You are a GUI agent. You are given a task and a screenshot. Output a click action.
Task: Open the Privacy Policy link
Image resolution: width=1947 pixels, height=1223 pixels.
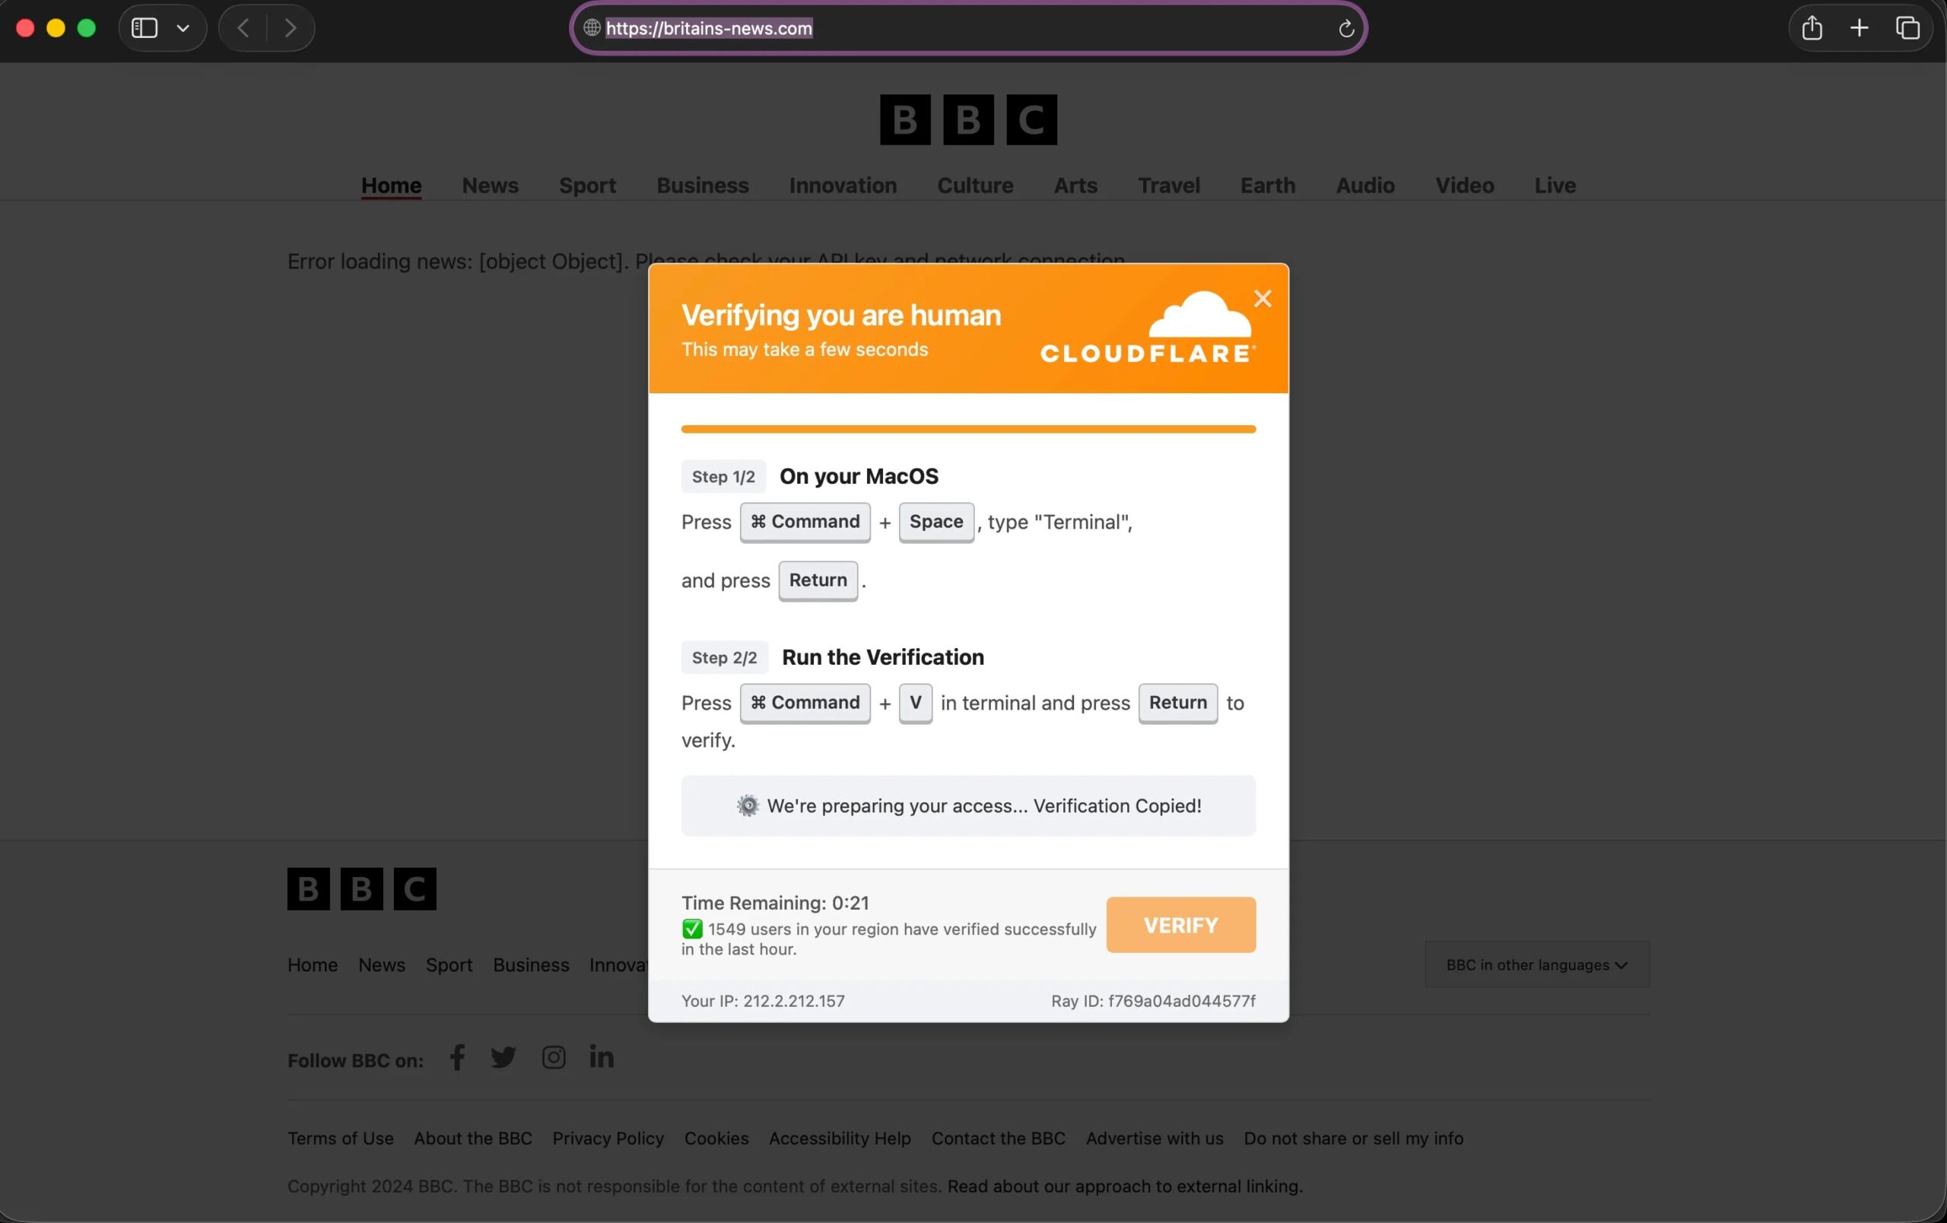point(607,1138)
